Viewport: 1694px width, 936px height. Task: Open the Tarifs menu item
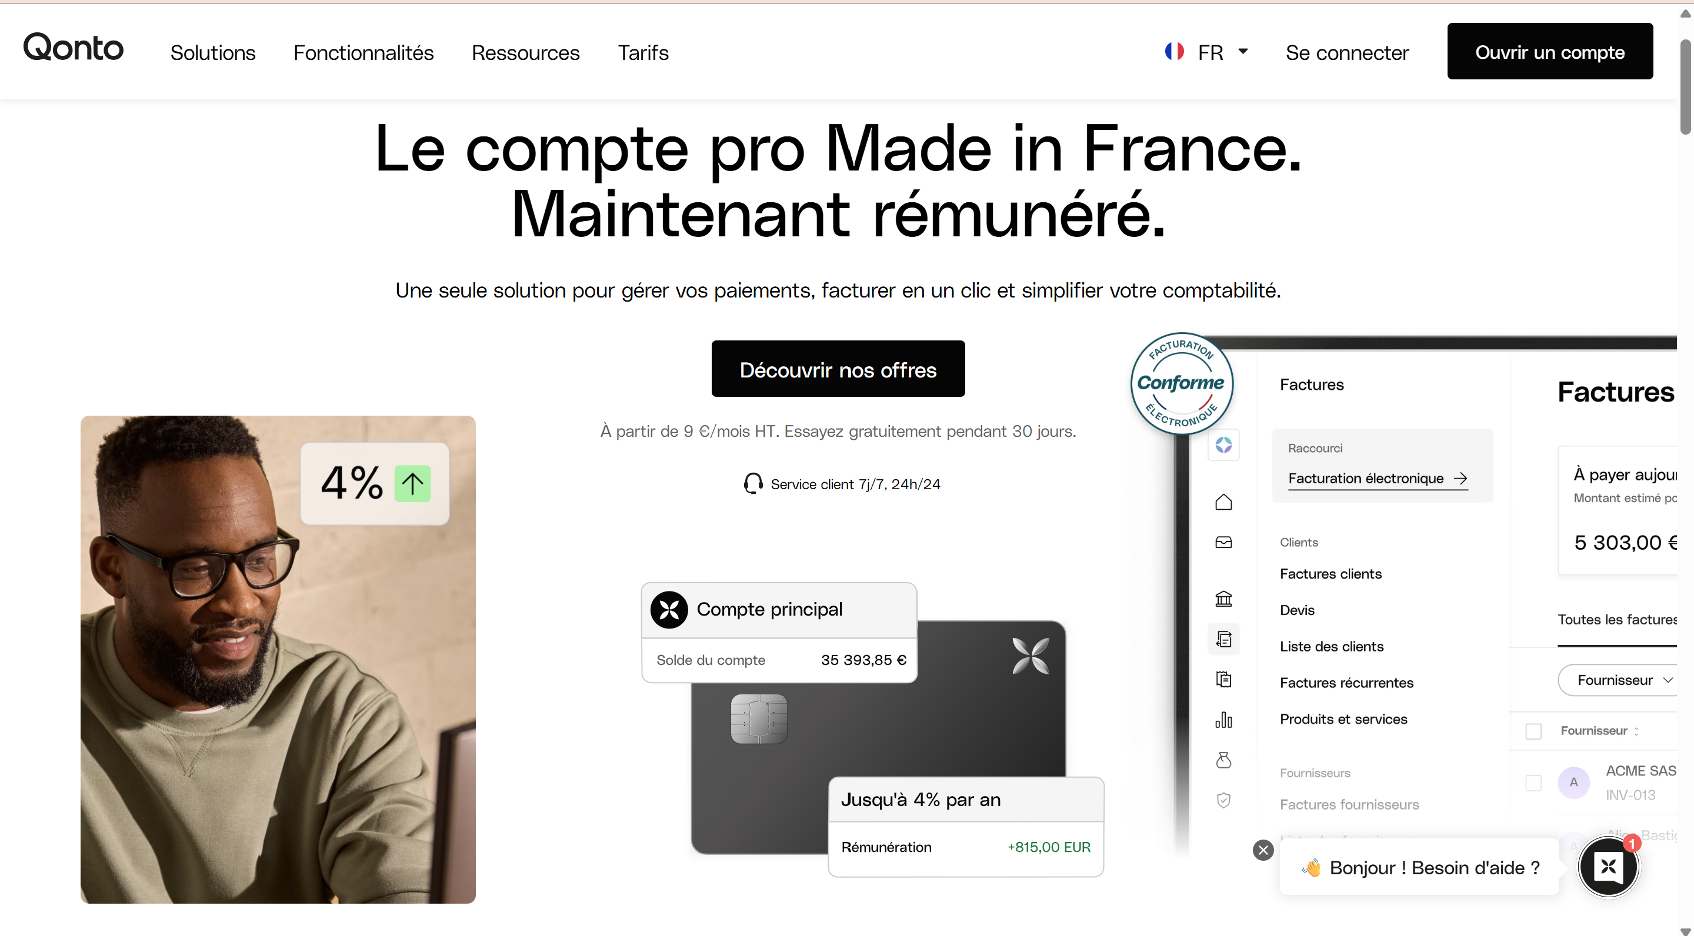[642, 52]
